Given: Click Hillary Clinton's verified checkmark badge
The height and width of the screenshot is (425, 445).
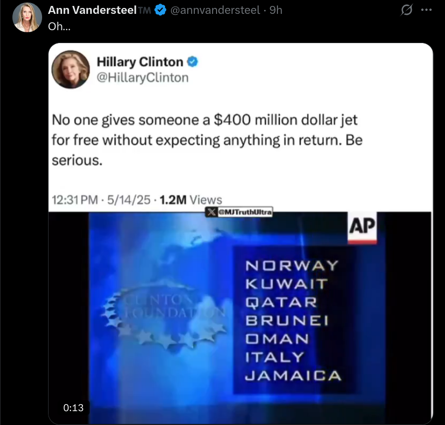Looking at the screenshot, I should pos(192,61).
